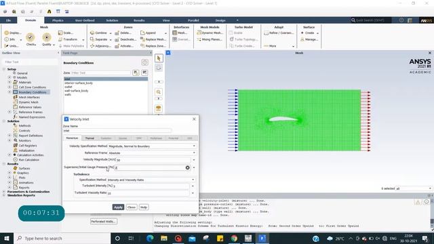Expand the Models tree node
The image size is (434, 244).
pyautogui.click(x=9, y=77)
